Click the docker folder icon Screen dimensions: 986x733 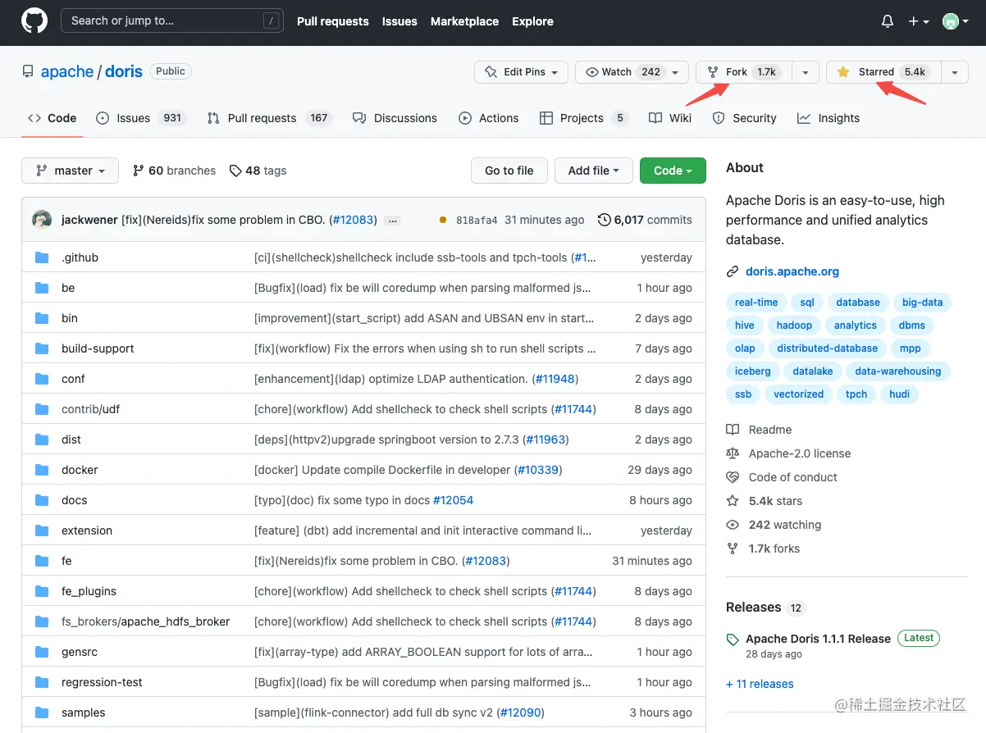[43, 470]
